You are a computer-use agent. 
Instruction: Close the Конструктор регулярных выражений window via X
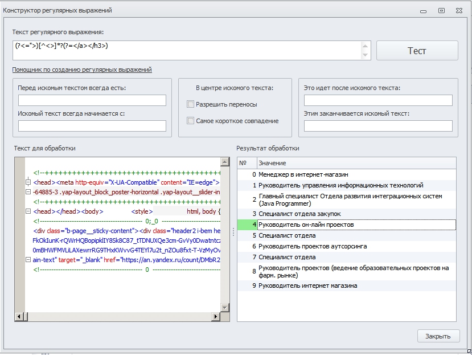pos(459,11)
